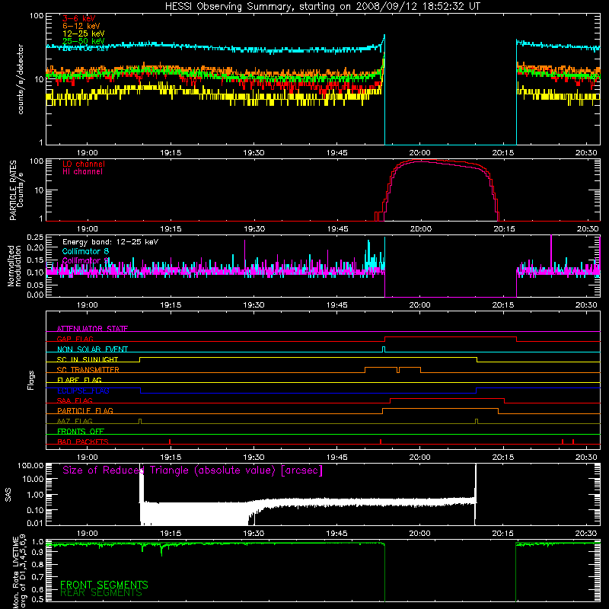Click the Energy band: 12-25 keV label
The image size is (609, 609).
tap(110, 242)
